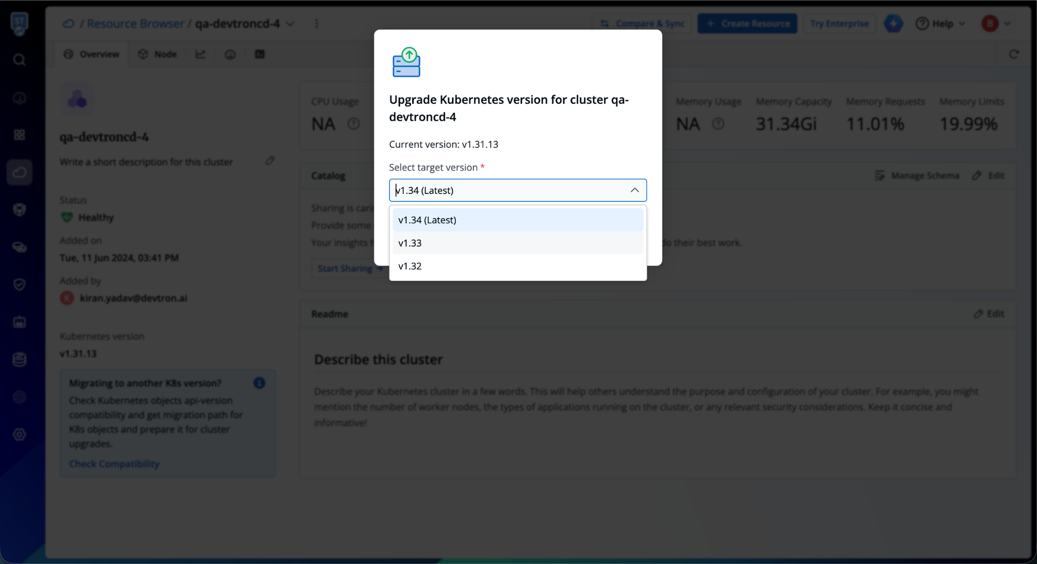The height and width of the screenshot is (564, 1037).
Task: Open the monitoring chart tab icon
Action: tap(200, 54)
